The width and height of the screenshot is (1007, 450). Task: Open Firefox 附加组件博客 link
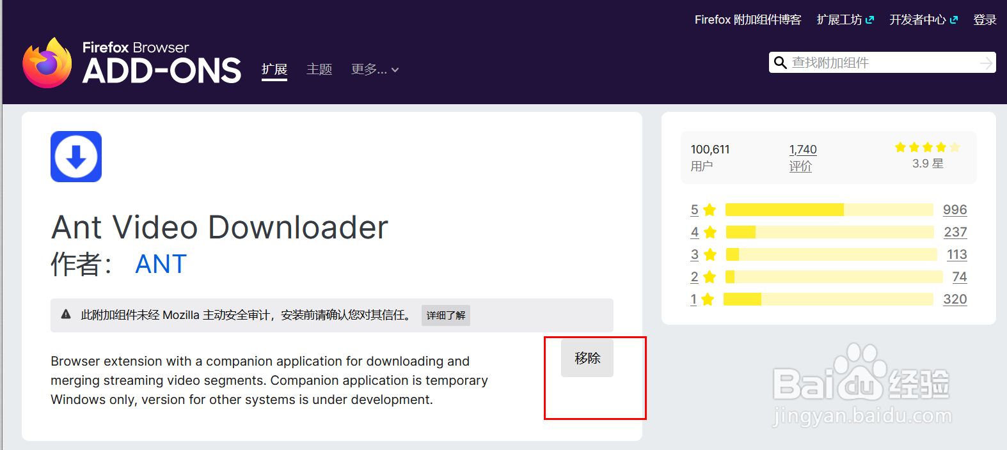(x=748, y=20)
